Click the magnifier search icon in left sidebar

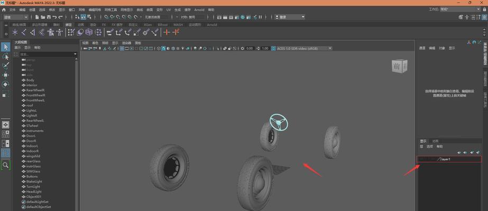[x=6, y=165]
